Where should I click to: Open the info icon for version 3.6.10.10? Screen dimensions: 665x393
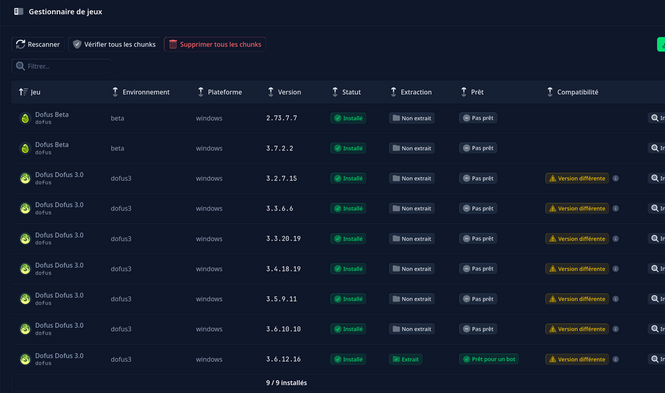click(615, 329)
